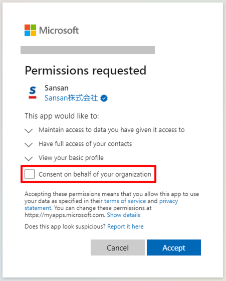Open the privacy statement link
This screenshot has width=226, height=281.
coord(101,204)
